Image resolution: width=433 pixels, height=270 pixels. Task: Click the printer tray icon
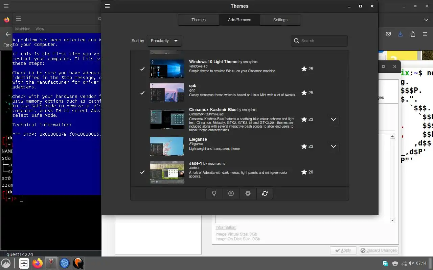(395, 263)
